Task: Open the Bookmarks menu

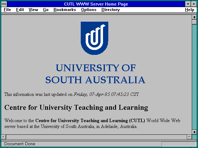Action: point(65,10)
